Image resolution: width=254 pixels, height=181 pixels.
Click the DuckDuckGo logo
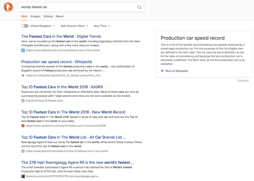(x=8, y=7)
